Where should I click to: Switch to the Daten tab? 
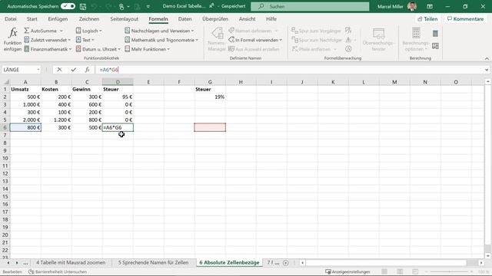[184, 19]
